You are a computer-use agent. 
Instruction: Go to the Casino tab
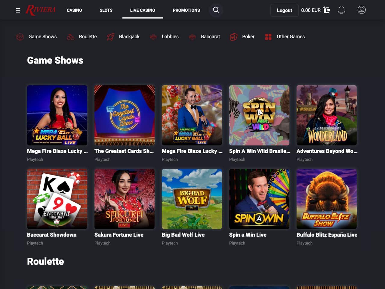[74, 10]
